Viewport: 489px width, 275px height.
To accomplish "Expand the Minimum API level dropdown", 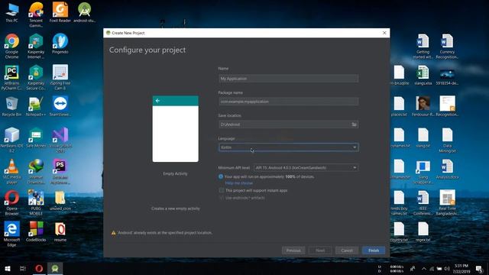I will coord(306,168).
